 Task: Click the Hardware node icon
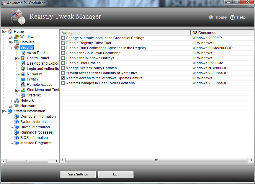(17, 106)
